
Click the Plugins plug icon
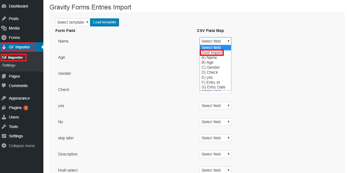click(x=4, y=108)
